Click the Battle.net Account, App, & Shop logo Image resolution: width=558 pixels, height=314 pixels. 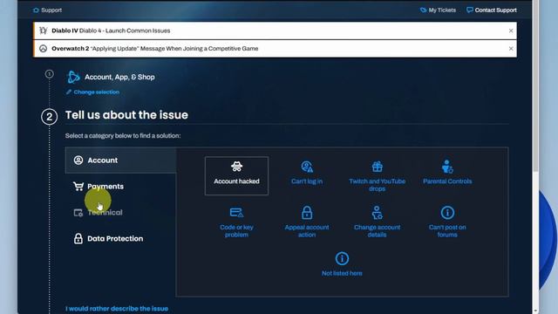[73, 77]
